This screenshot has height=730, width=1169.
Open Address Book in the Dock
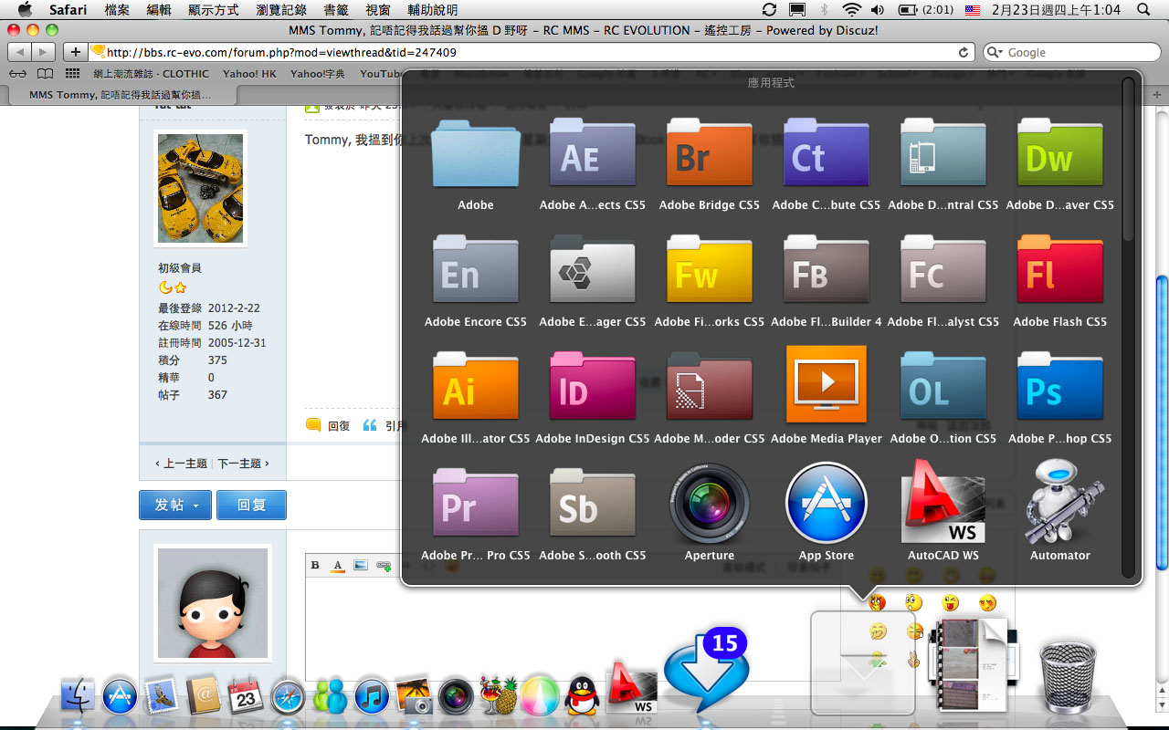pos(204,696)
